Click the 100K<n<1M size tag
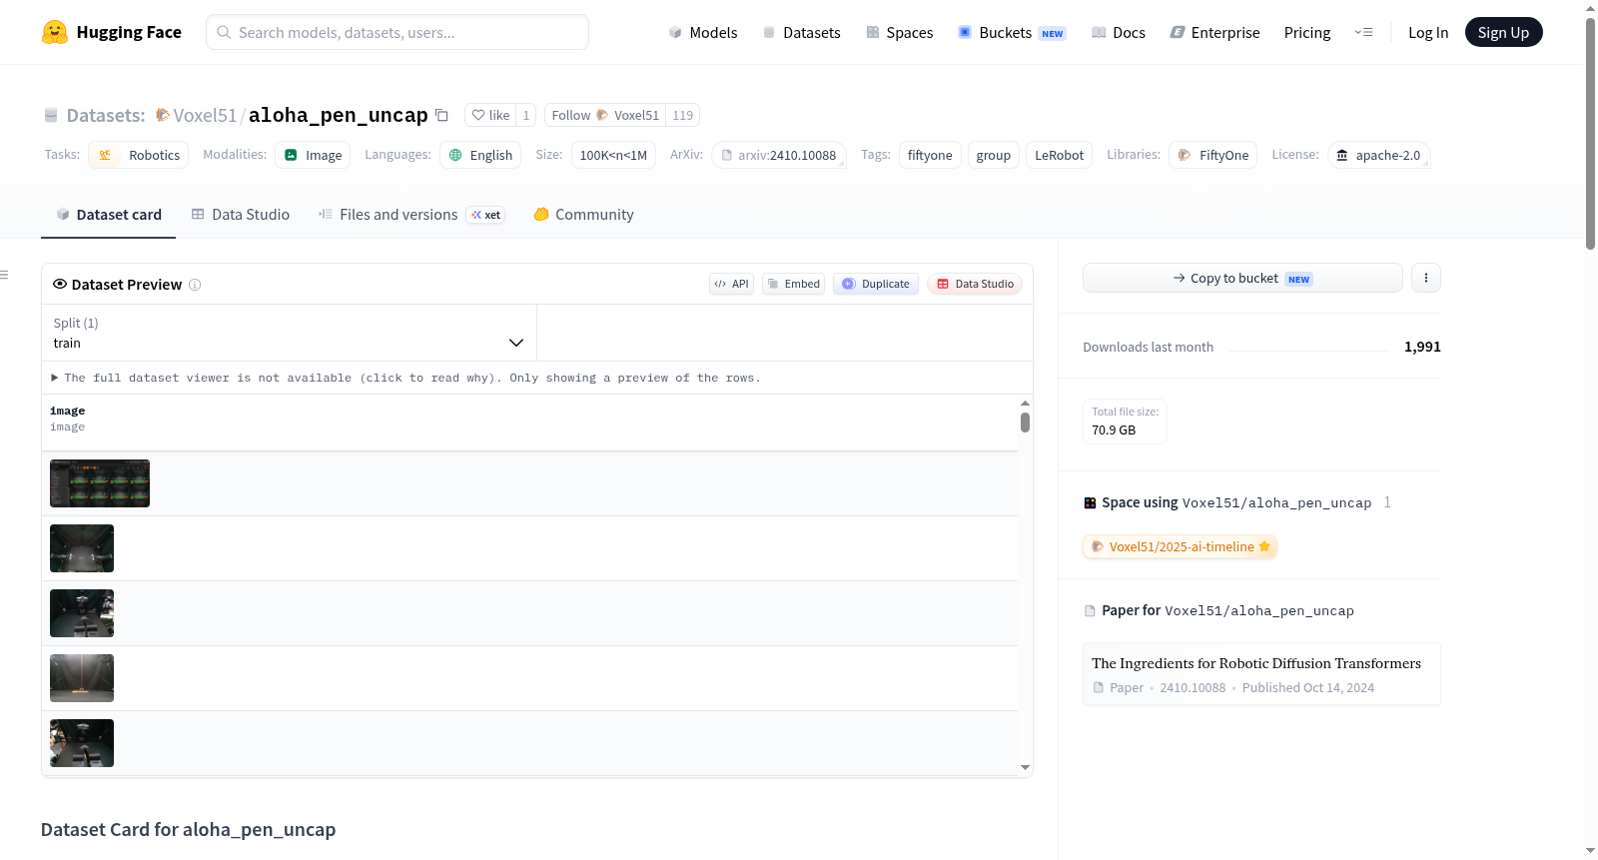 tap(613, 155)
